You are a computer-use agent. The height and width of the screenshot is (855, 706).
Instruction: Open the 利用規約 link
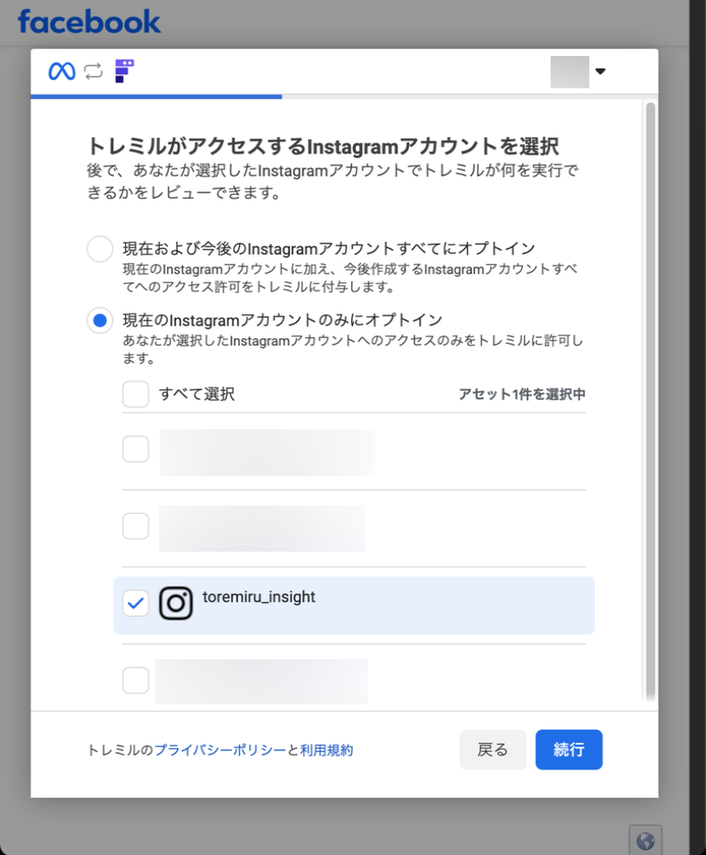click(326, 750)
